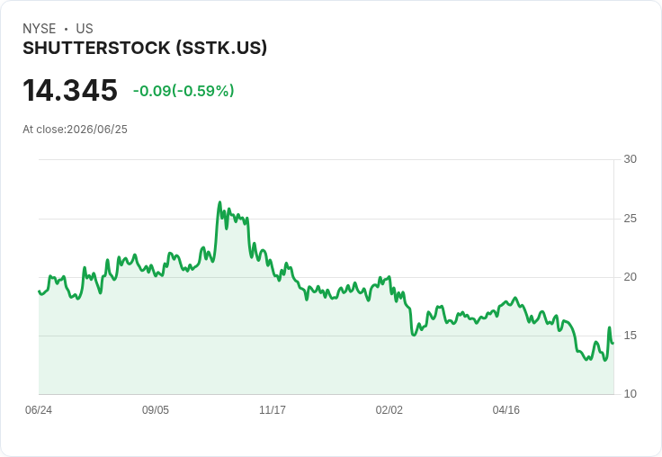Select the 04/16 x-axis date label
Screen dimensions: 662x457
(506, 409)
